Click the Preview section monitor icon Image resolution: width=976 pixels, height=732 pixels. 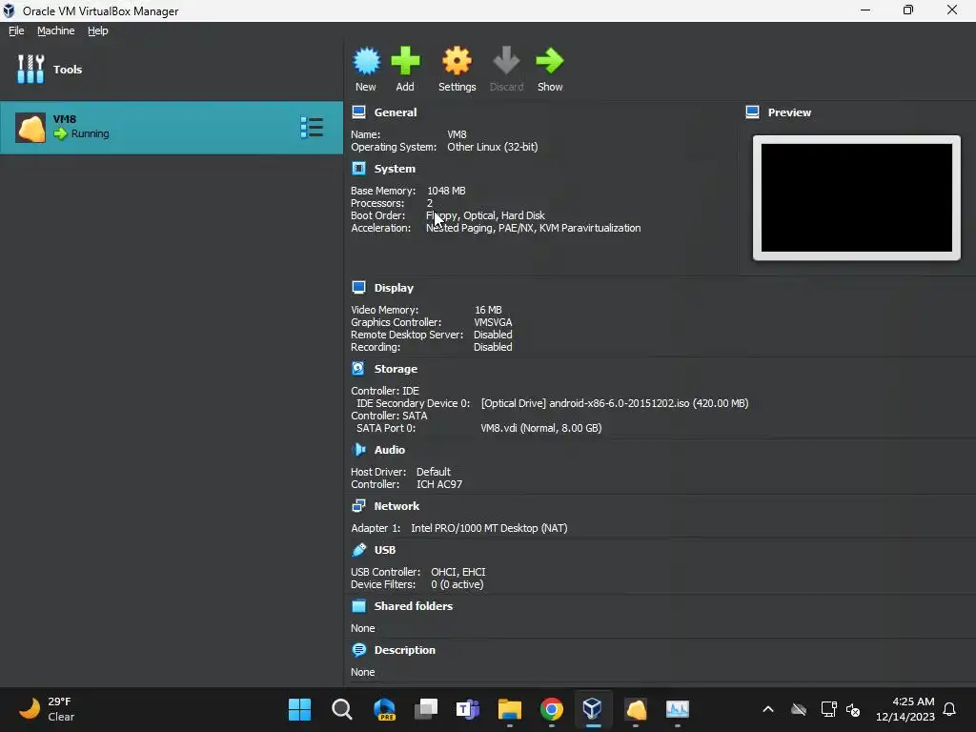[x=753, y=112]
